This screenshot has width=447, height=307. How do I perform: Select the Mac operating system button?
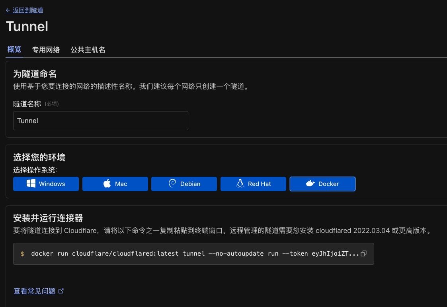pyautogui.click(x=115, y=184)
